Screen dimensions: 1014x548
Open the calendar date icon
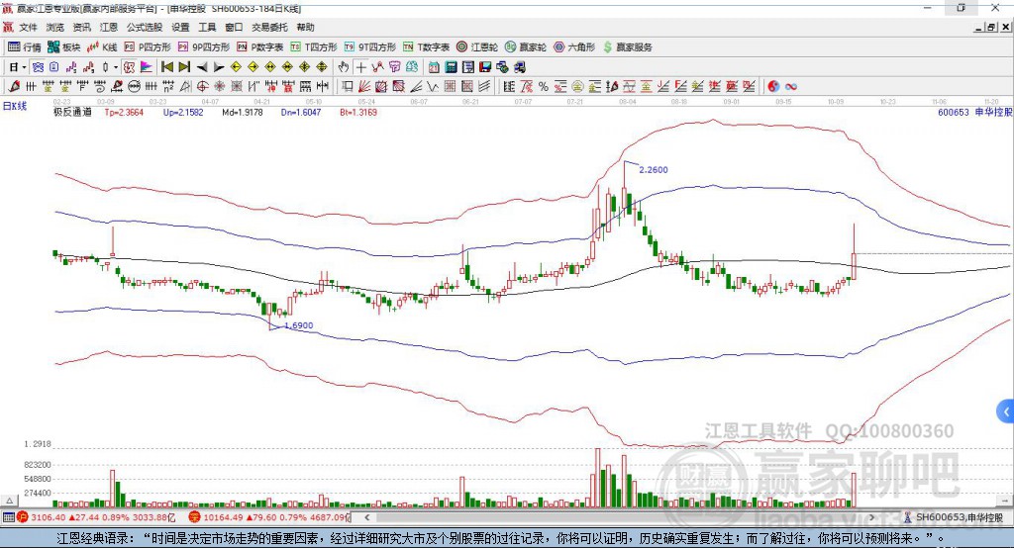434,67
